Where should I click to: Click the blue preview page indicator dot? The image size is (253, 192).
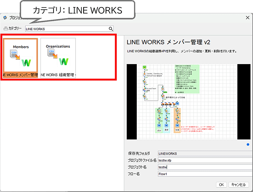pyautogui.click(x=248, y=145)
